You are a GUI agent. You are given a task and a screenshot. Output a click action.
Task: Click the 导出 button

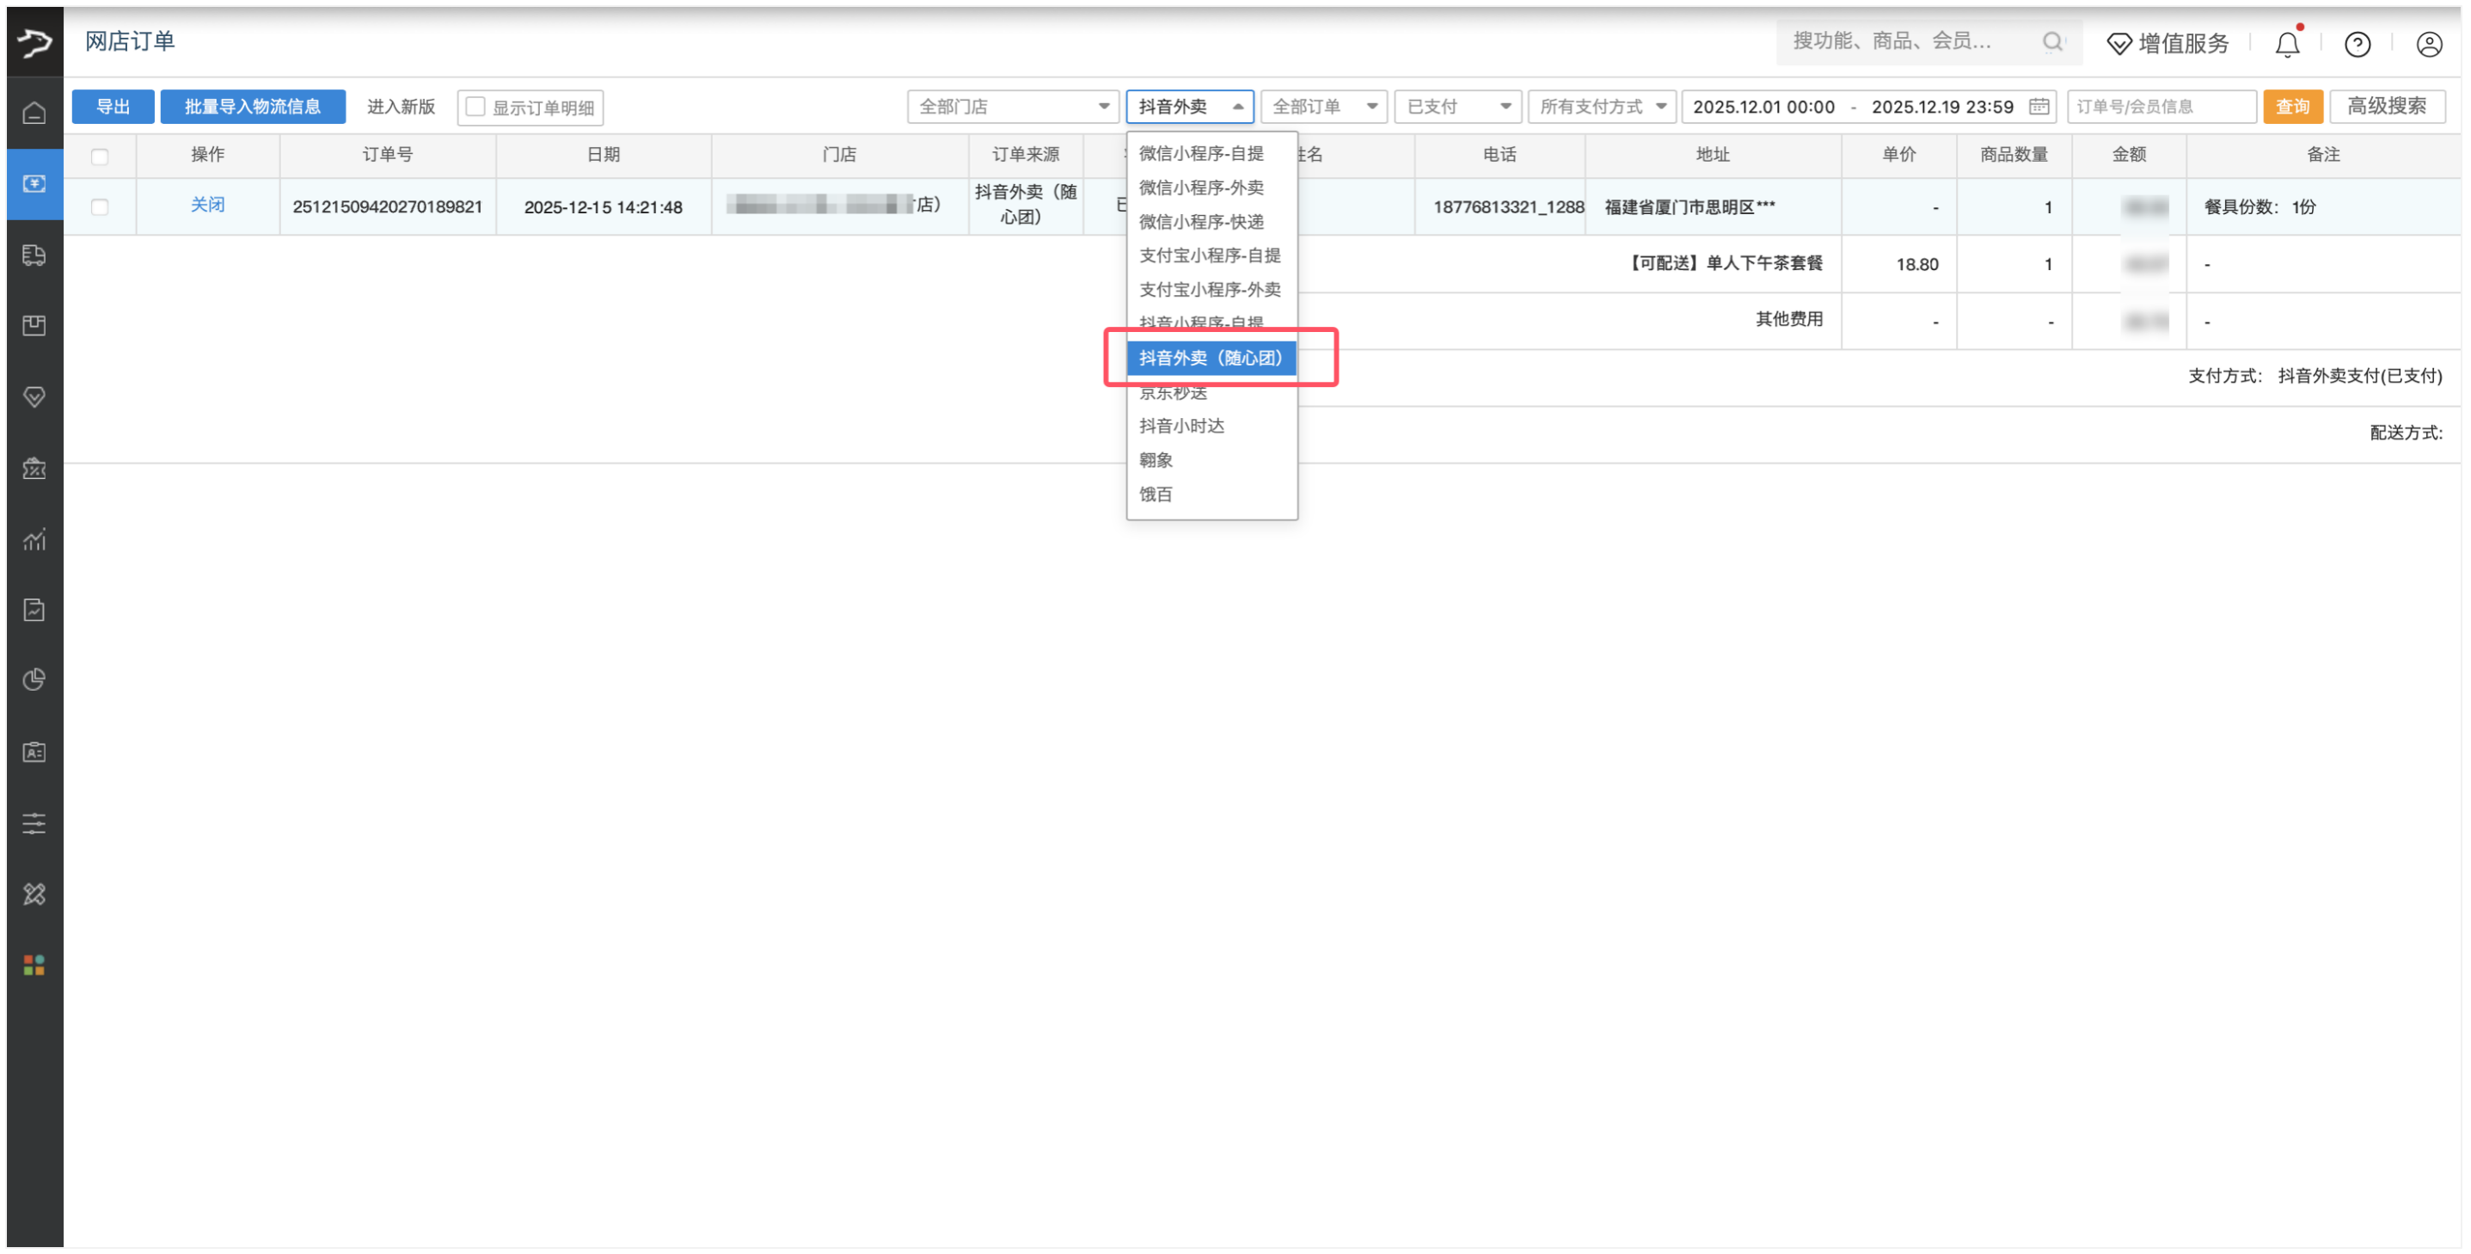[113, 107]
